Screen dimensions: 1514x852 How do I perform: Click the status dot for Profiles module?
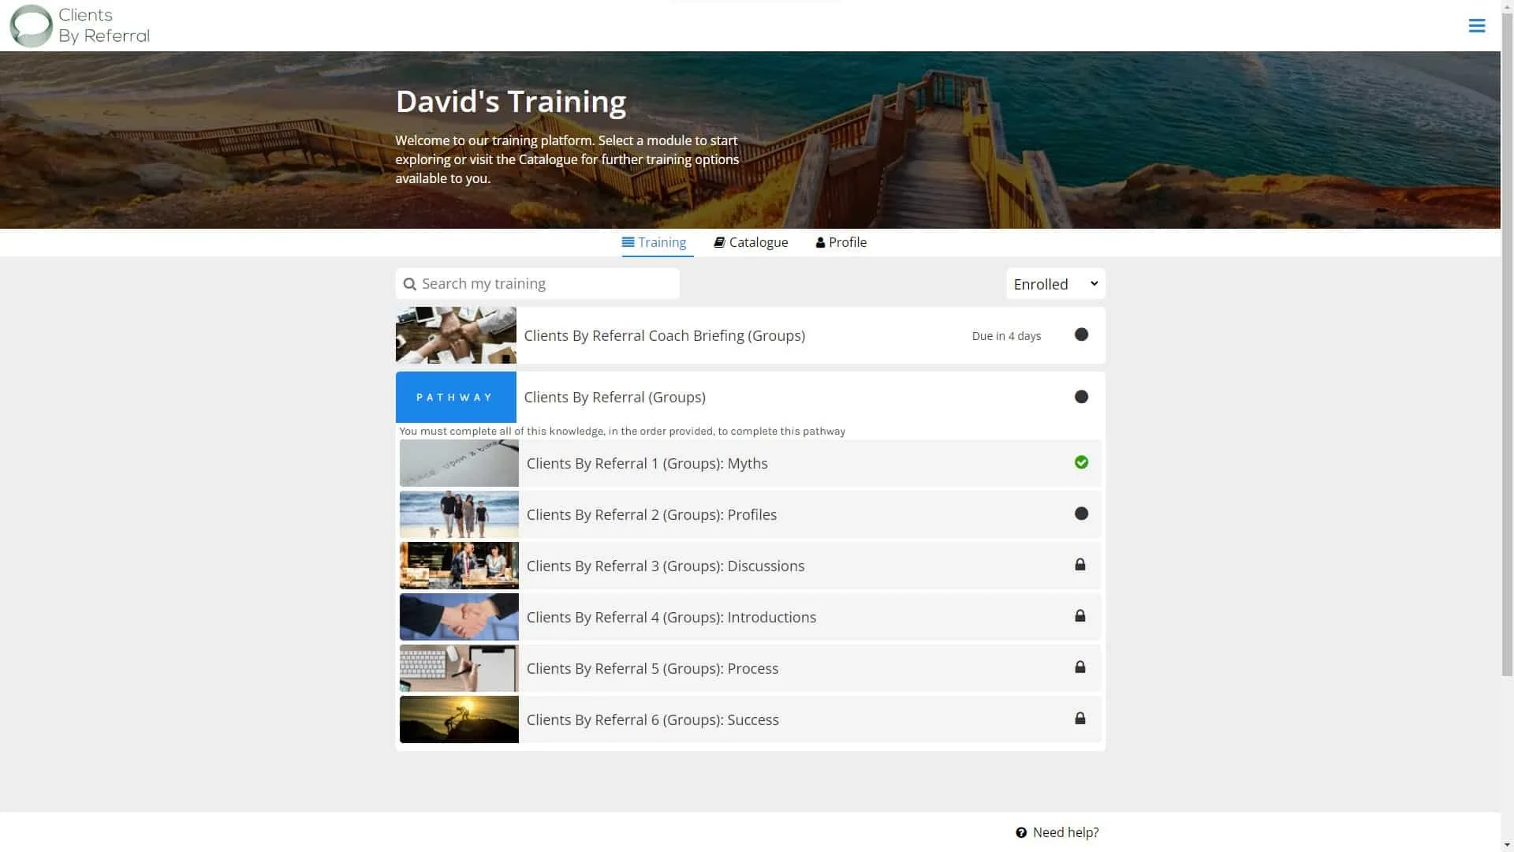click(x=1081, y=514)
